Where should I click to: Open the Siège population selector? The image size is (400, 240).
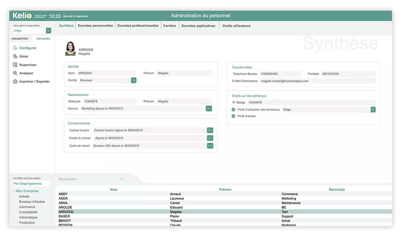click(x=48, y=30)
